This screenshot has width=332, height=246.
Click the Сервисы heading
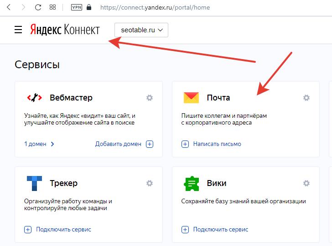37,65
